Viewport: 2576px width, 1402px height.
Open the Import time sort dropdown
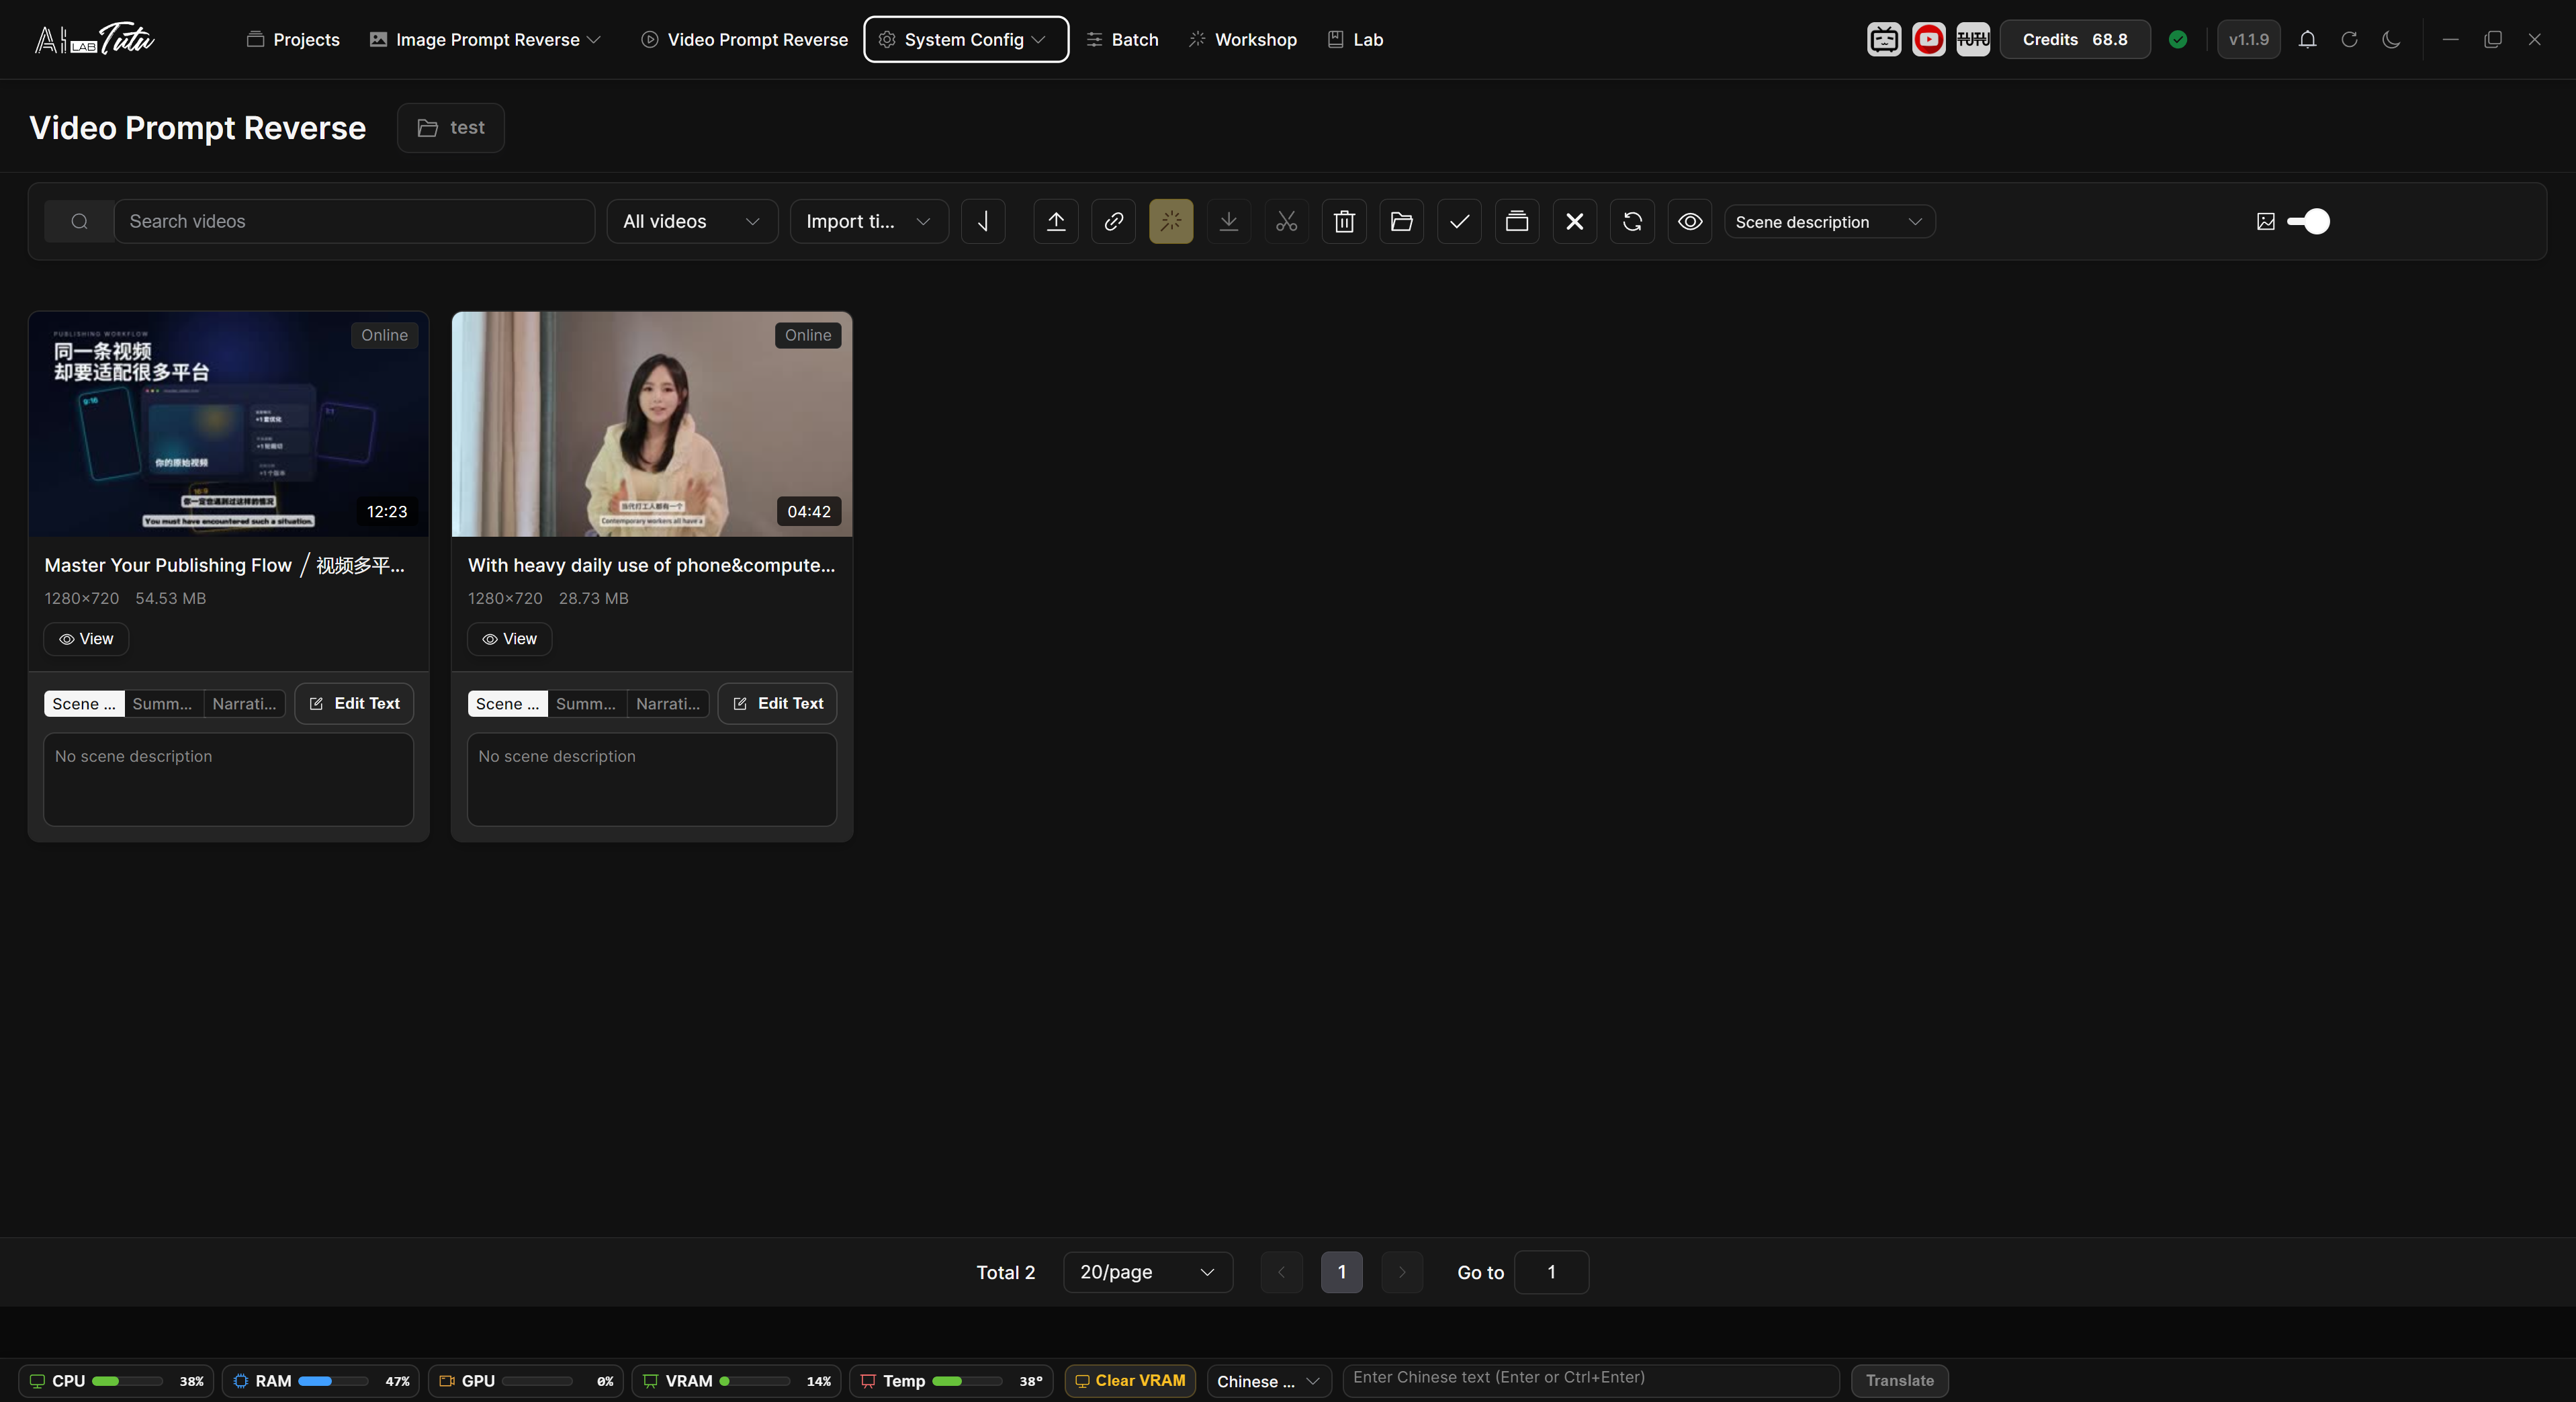(x=869, y=221)
